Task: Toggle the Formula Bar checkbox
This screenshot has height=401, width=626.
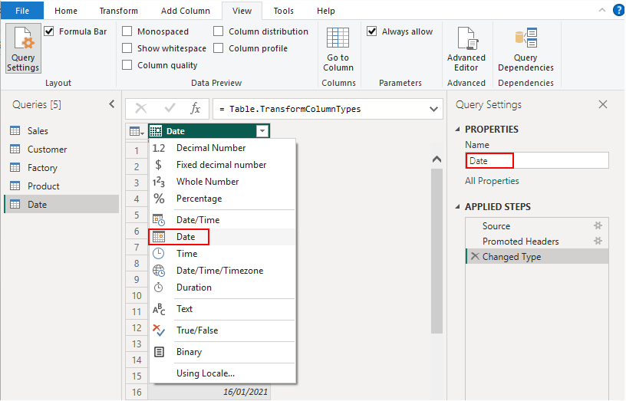Action: point(49,31)
